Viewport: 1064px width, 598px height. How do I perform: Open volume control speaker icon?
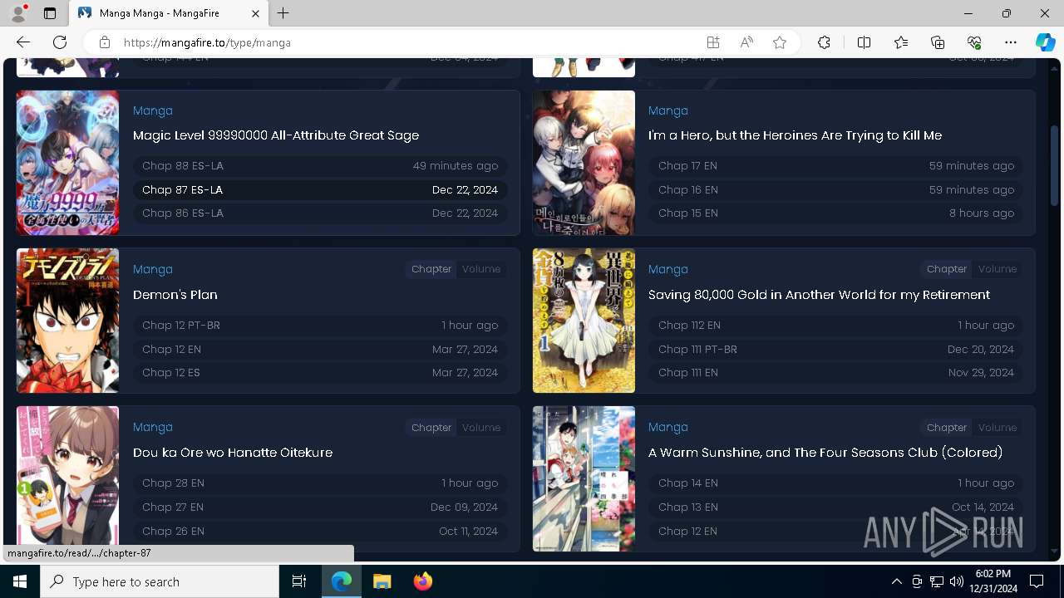click(956, 581)
